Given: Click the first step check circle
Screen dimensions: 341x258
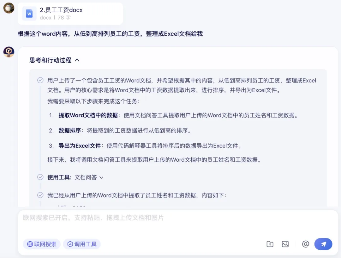Looking at the screenshot, I should point(40,80).
